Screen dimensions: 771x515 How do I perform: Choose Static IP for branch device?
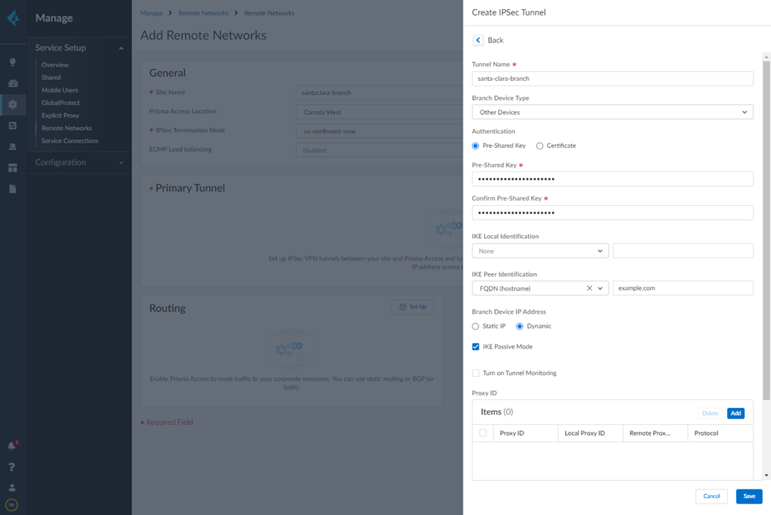click(x=476, y=326)
